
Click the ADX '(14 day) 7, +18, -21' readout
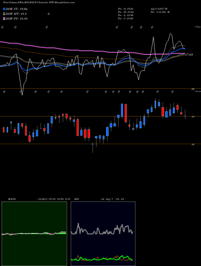pyautogui.click(x=112, y=199)
